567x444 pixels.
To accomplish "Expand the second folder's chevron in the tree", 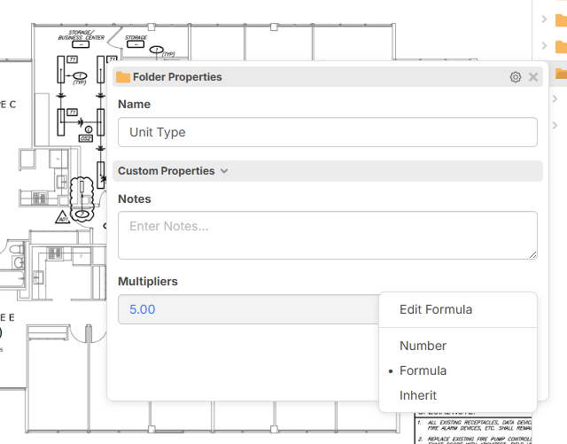I will coord(544,45).
